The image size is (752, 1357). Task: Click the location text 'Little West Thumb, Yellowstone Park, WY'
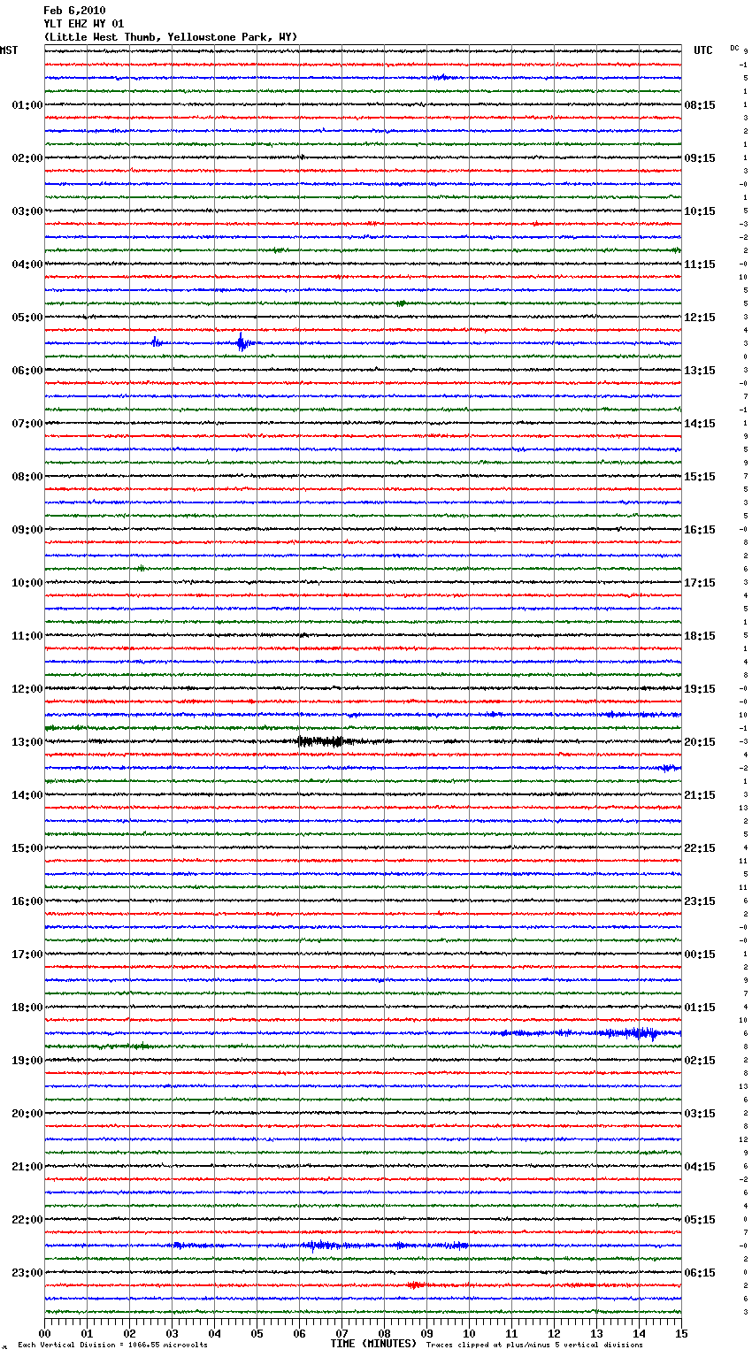171,37
